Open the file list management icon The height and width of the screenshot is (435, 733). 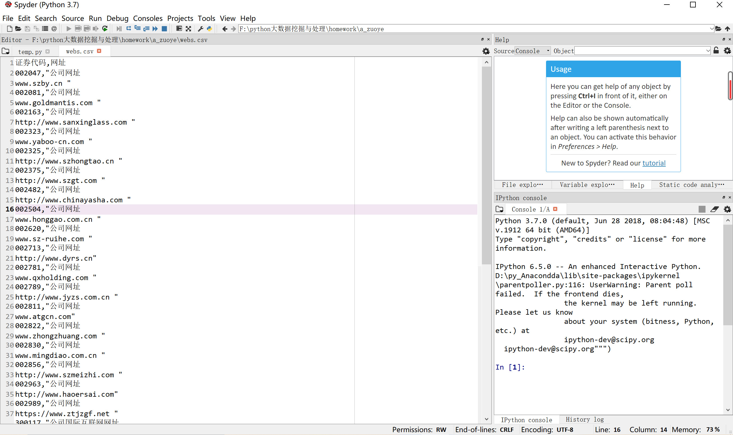point(45,29)
